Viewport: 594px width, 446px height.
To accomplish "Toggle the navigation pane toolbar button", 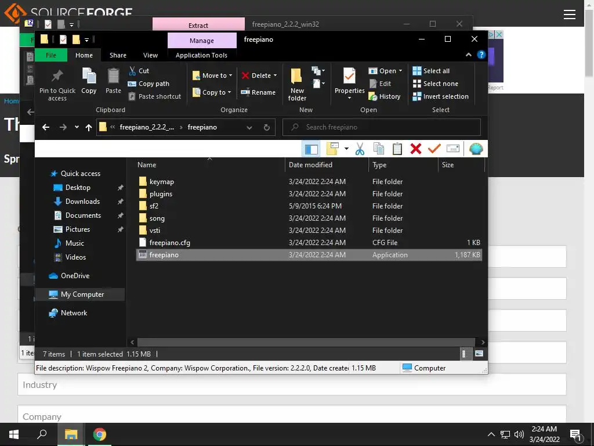I will point(312,149).
